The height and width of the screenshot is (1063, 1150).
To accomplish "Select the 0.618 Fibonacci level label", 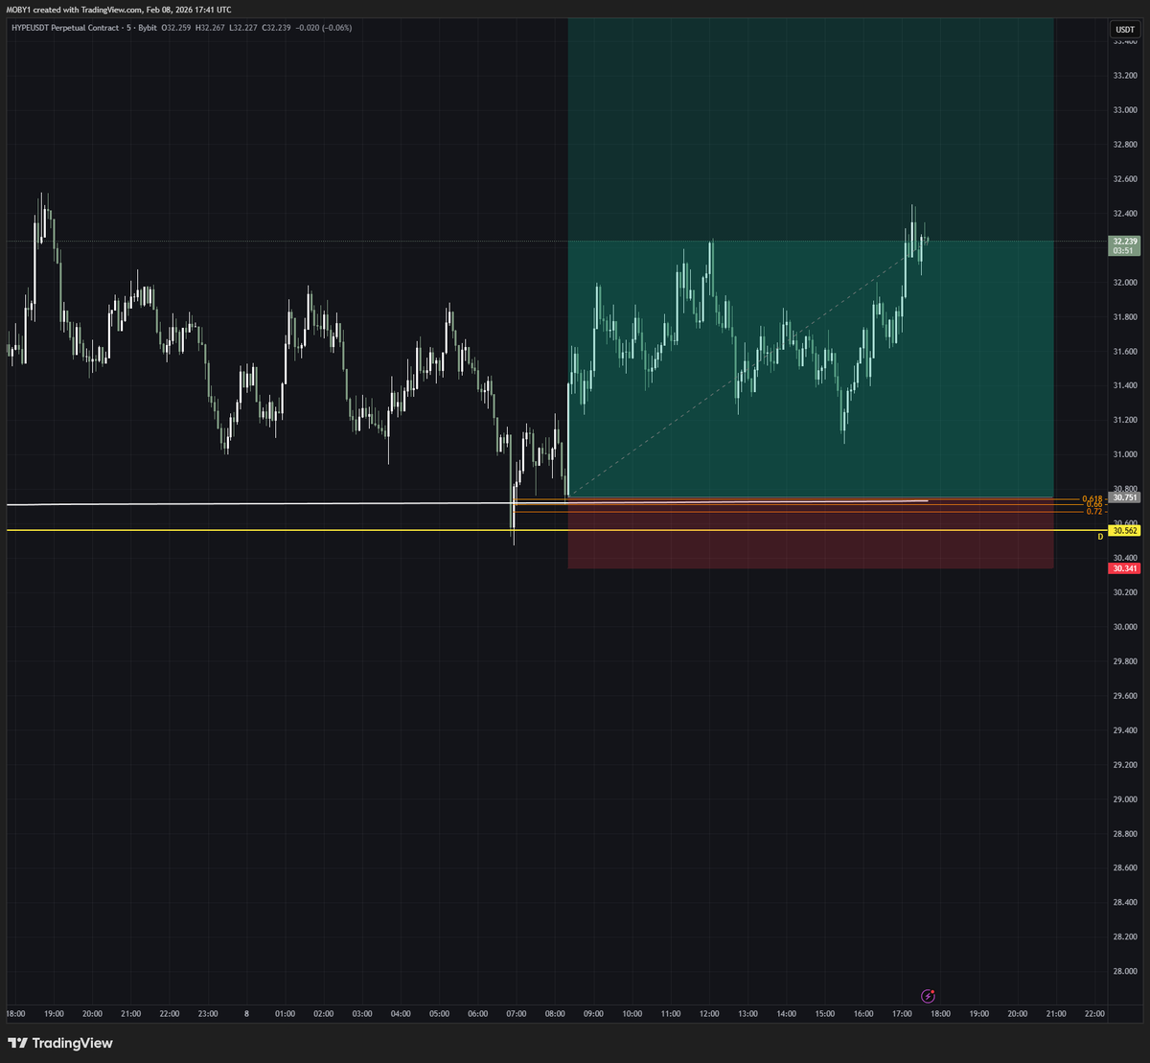I will point(1091,498).
